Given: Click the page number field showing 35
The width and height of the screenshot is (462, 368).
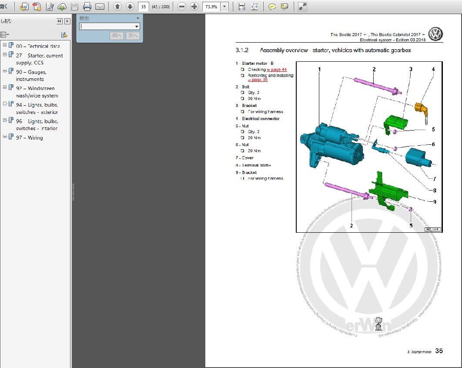Looking at the screenshot, I should [x=143, y=7].
